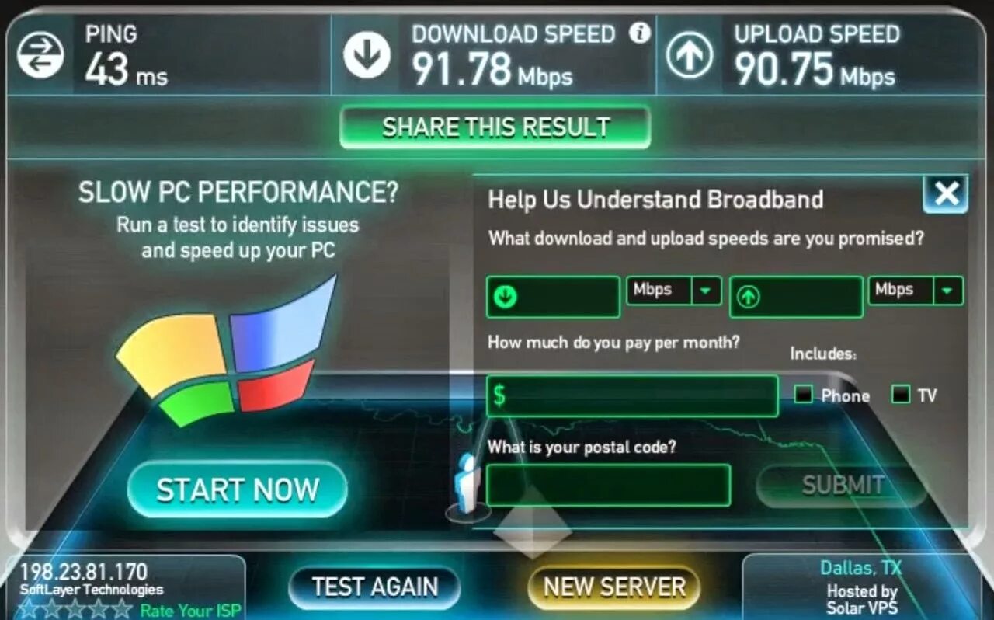
Task: Click the upload speed arrow icon
Action: (689, 56)
